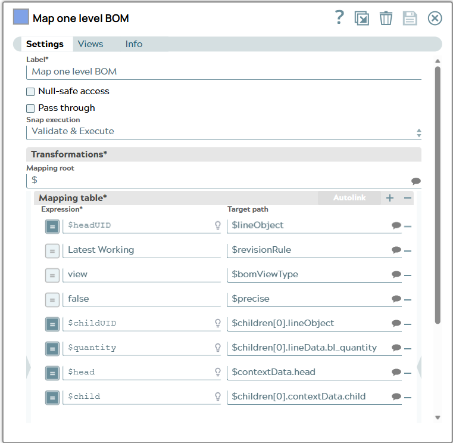The width and height of the screenshot is (453, 443).
Task: Open the help question mark icon
Action: point(339,17)
